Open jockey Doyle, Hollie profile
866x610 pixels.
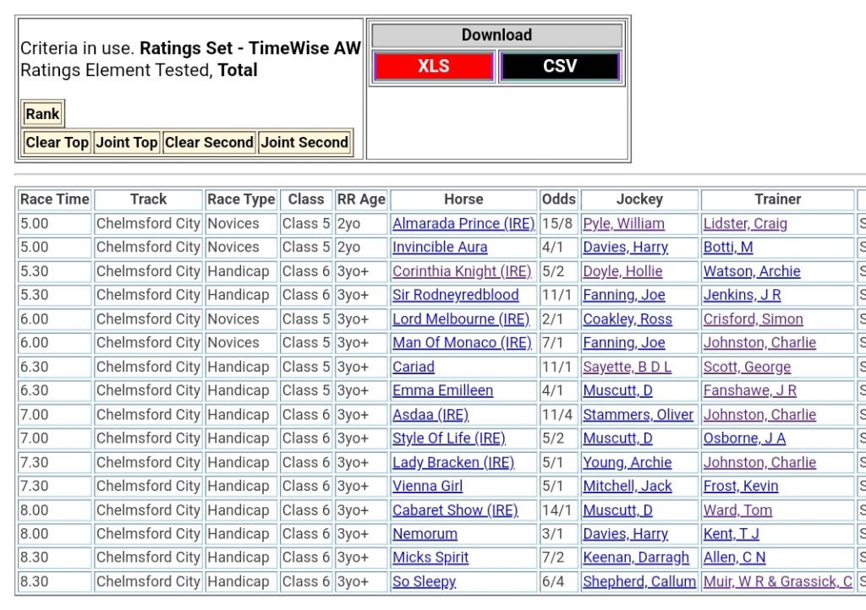pyautogui.click(x=622, y=271)
